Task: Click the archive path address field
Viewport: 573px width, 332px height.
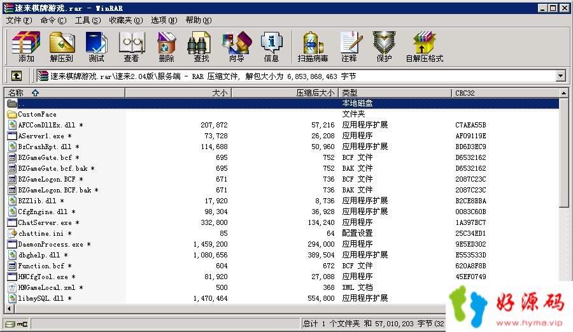Action: (296, 76)
